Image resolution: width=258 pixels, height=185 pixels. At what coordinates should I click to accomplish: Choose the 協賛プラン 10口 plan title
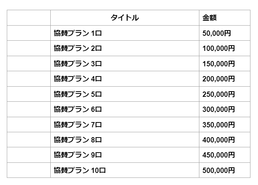pyautogui.click(x=80, y=170)
